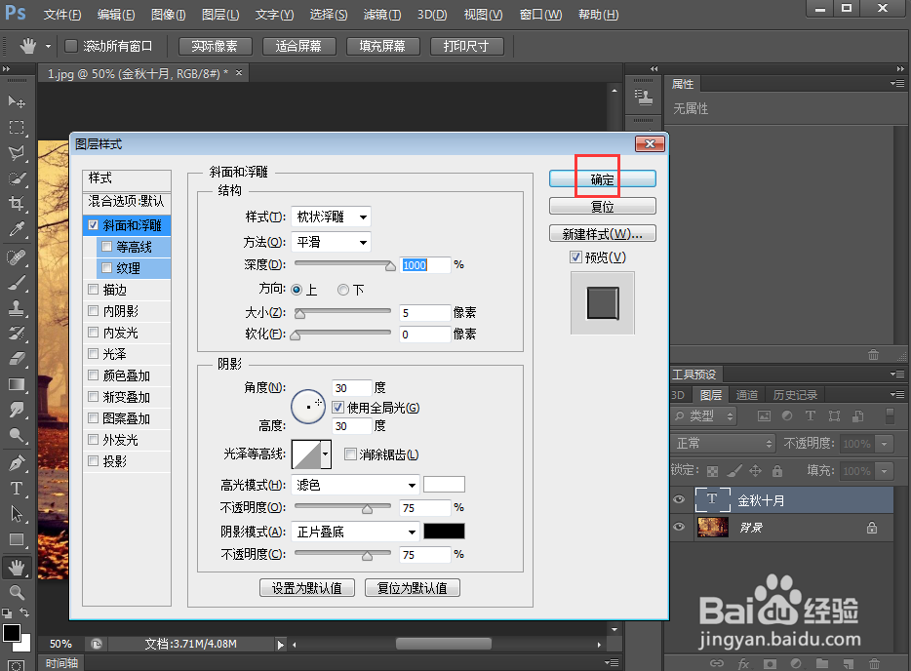Enable the 等高线 effect checkbox
This screenshot has height=671, width=911.
[106, 247]
